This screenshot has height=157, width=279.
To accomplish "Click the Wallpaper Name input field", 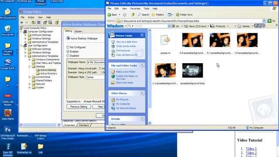I will point(96,62).
